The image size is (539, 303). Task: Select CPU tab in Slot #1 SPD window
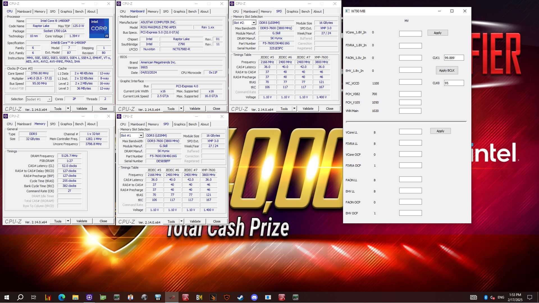pyautogui.click(x=123, y=124)
